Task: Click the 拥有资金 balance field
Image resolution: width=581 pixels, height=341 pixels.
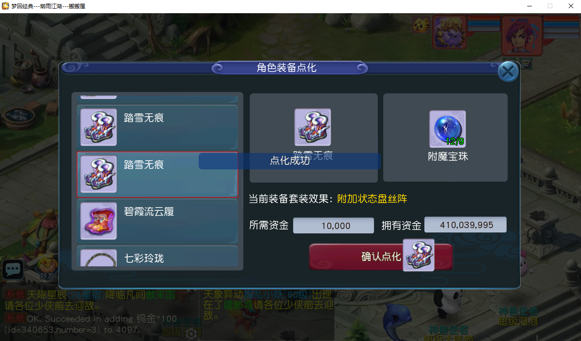Action: (x=465, y=225)
